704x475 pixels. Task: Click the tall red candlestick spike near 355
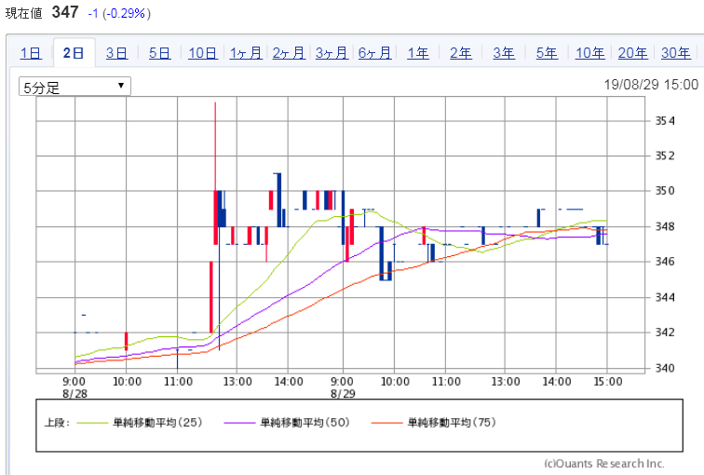click(215, 173)
